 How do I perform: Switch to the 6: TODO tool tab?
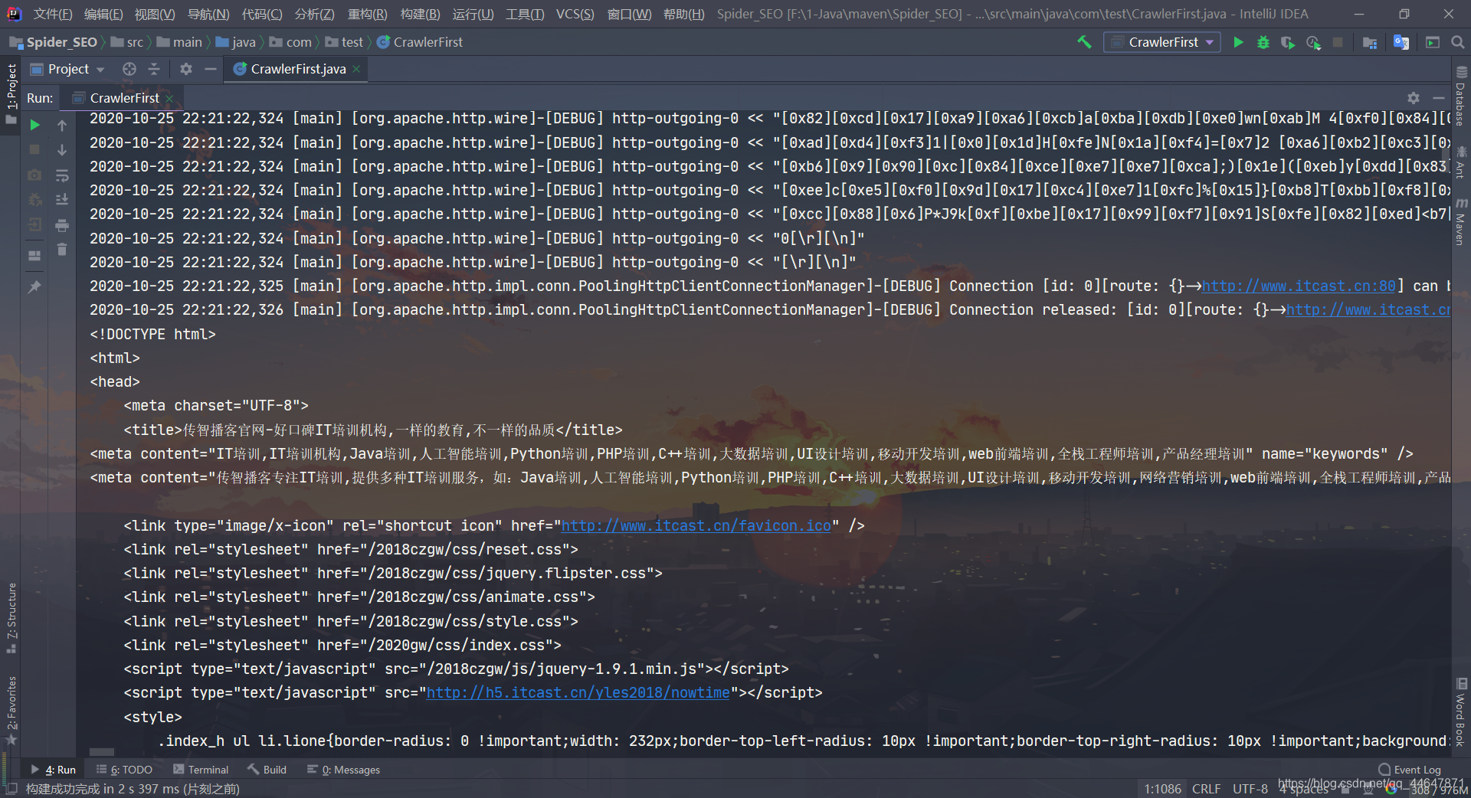(124, 770)
